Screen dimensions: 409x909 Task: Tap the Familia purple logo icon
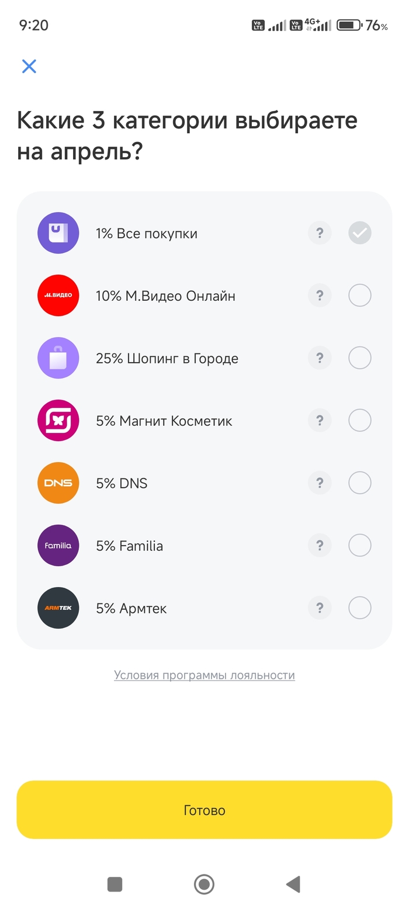58,546
